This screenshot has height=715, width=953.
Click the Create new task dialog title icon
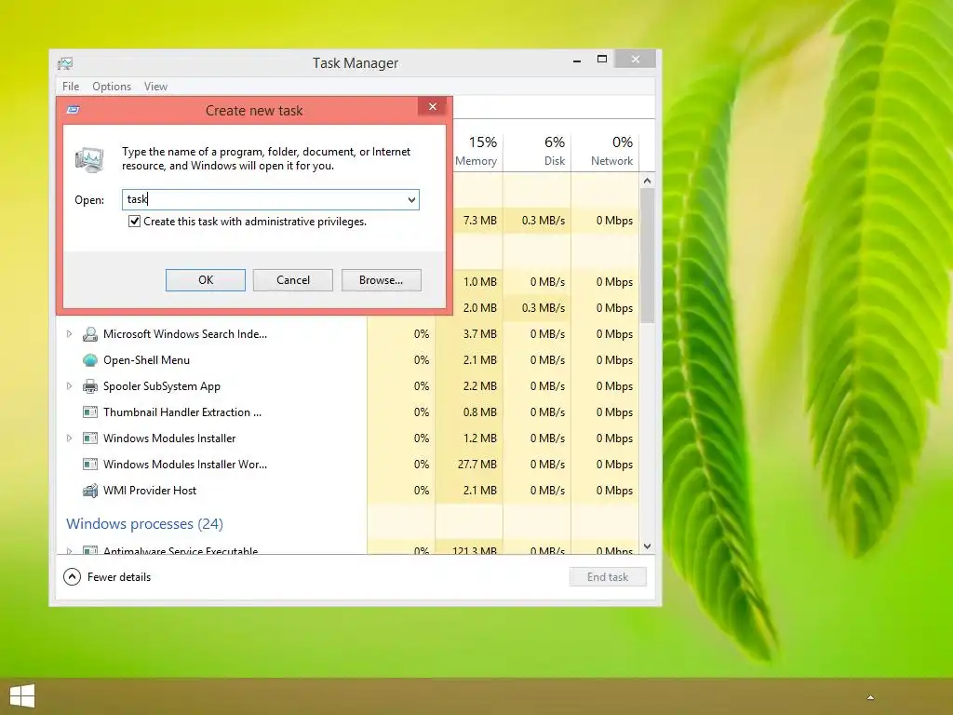pyautogui.click(x=73, y=110)
